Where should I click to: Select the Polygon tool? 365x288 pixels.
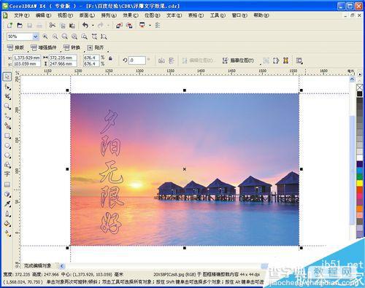[7, 155]
